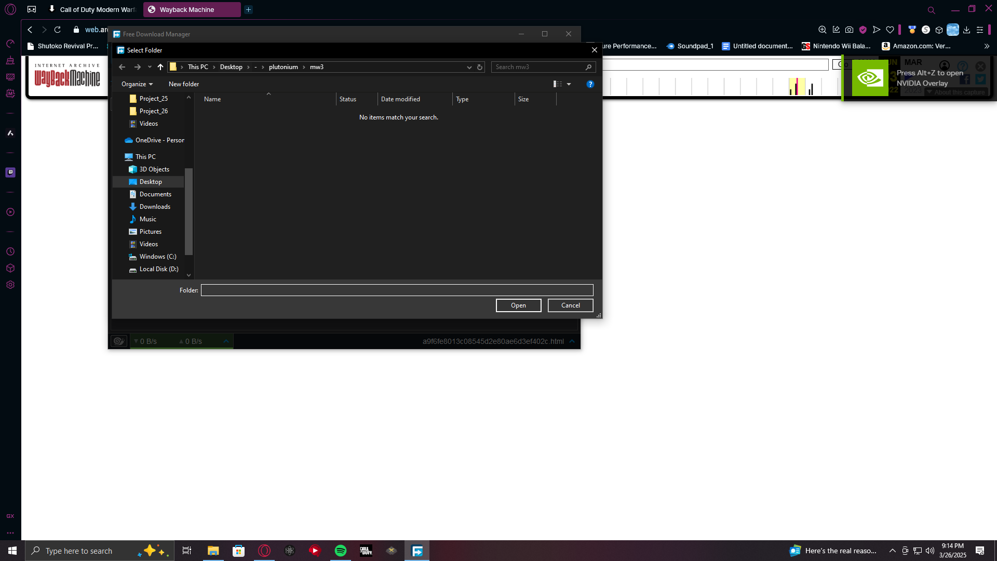Open the help question mark icon

point(590,84)
